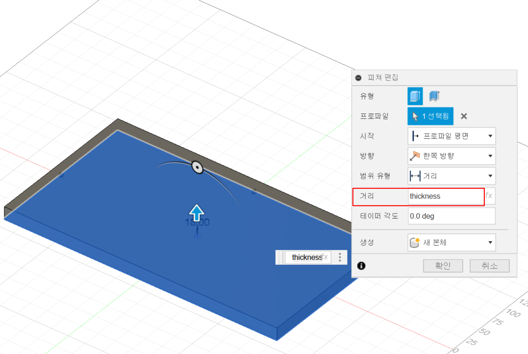
Task: Select the thin extrude type icon
Action: 434,96
